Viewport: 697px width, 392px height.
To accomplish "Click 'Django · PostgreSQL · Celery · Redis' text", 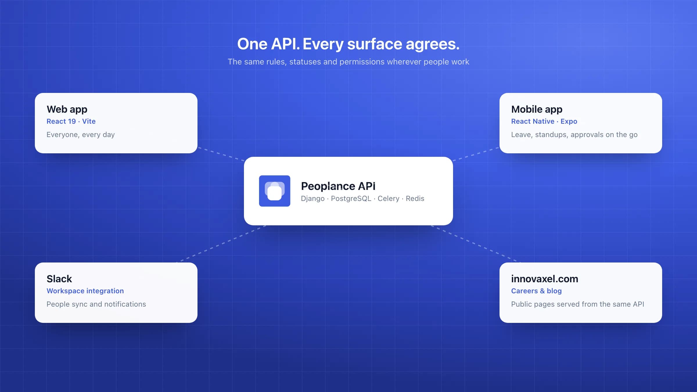I will pos(363,199).
